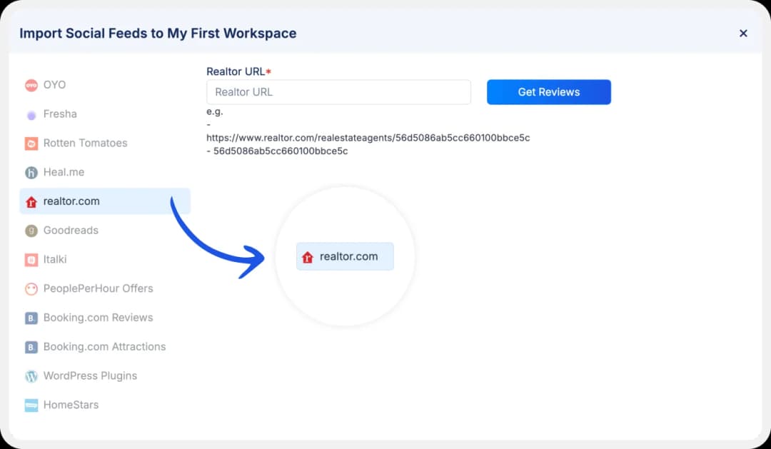
Task: Open Booking.com Reviews source
Action: [x=98, y=318]
